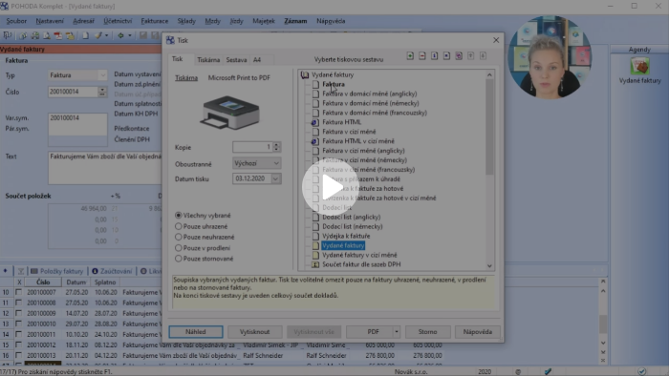Click the Storno button

[x=427, y=332]
